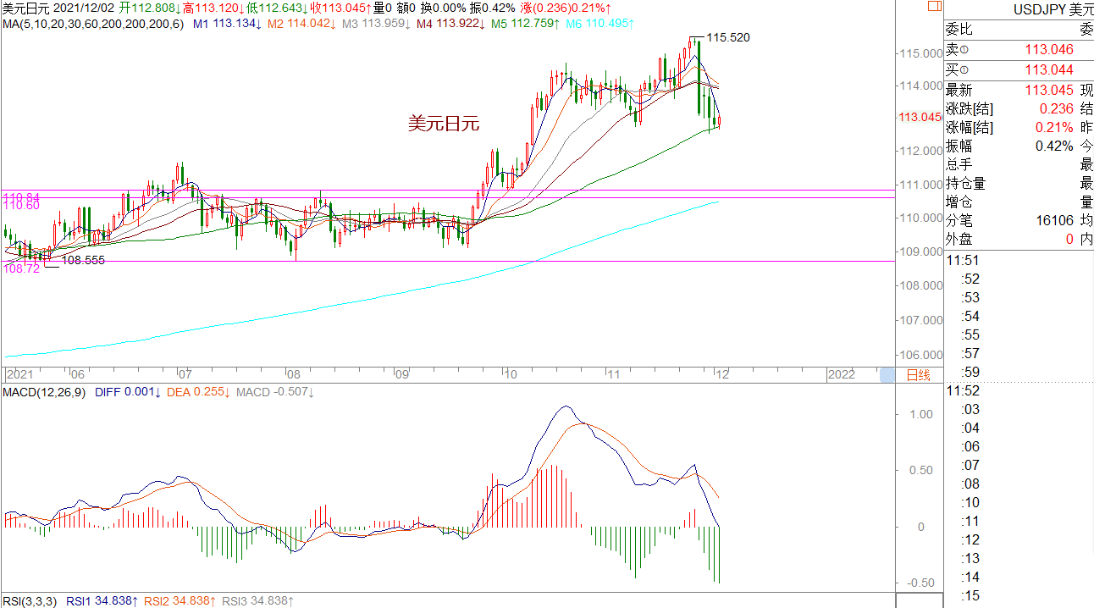Click the 11:51 time entry in tick list
The width and height of the screenshot is (1094, 608).
[962, 261]
